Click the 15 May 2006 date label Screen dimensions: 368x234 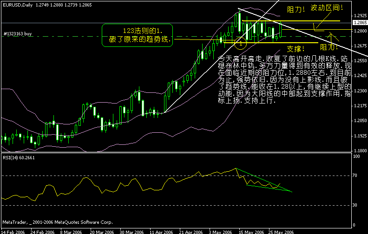tap(251, 232)
